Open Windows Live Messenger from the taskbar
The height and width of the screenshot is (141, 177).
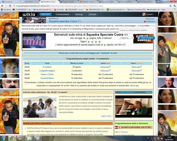[21, 138]
